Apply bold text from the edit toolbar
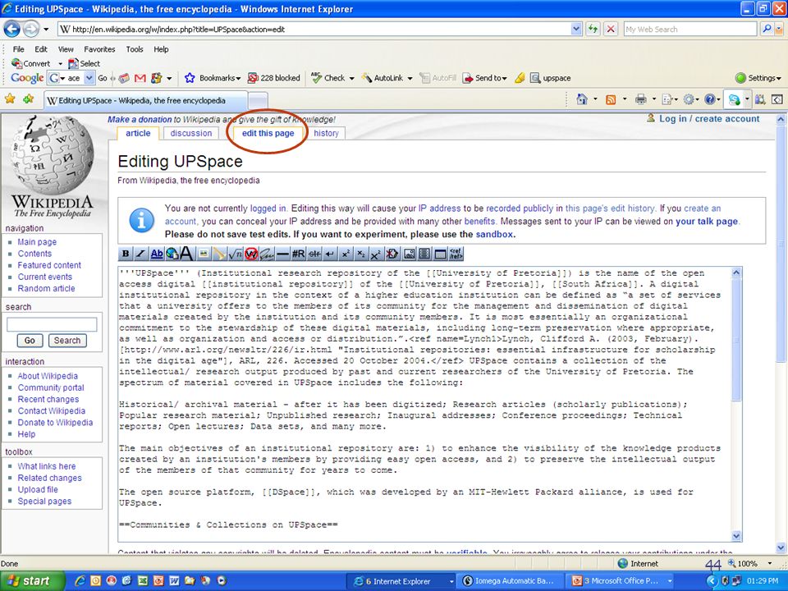Screen dimensions: 788x591 (126, 254)
